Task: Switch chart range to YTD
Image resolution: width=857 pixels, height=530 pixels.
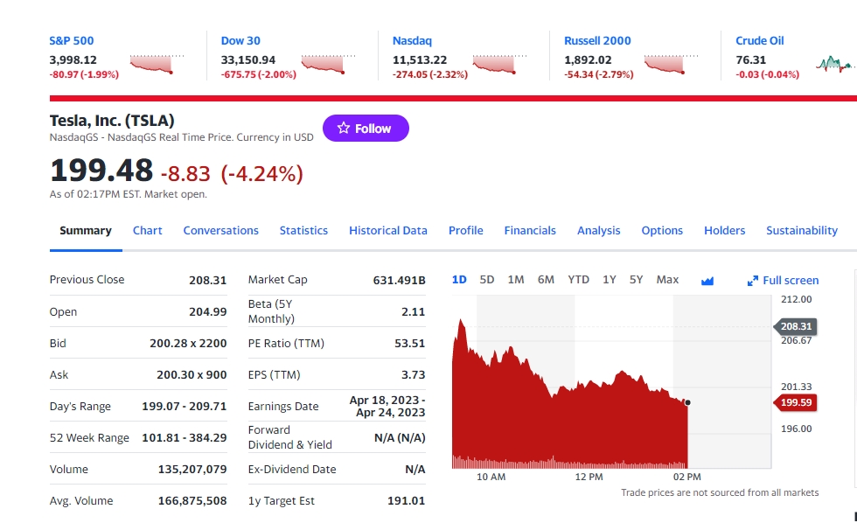Action: pos(578,280)
